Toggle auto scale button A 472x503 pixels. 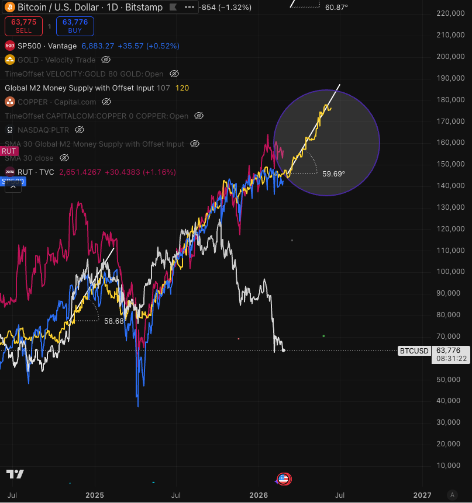coord(452,495)
